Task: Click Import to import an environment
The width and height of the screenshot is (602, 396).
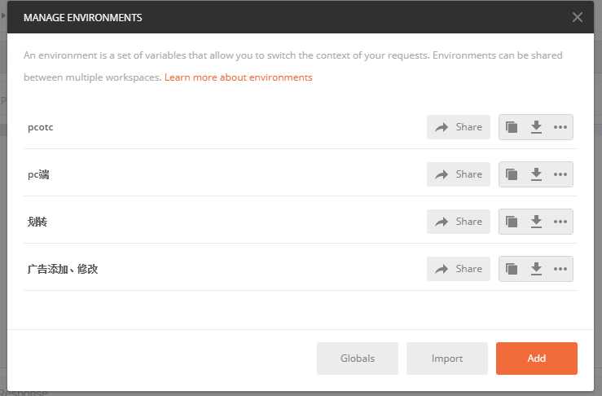Action: point(447,359)
